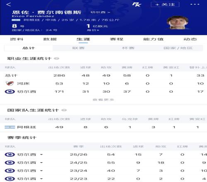Click the info icon beside 职业生涯统计
Image resolution: width=207 pixels, height=182 pixels.
tap(56, 58)
